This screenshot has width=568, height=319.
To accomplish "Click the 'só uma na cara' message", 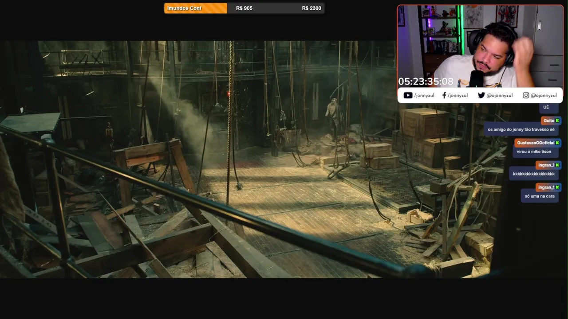I will point(540,196).
